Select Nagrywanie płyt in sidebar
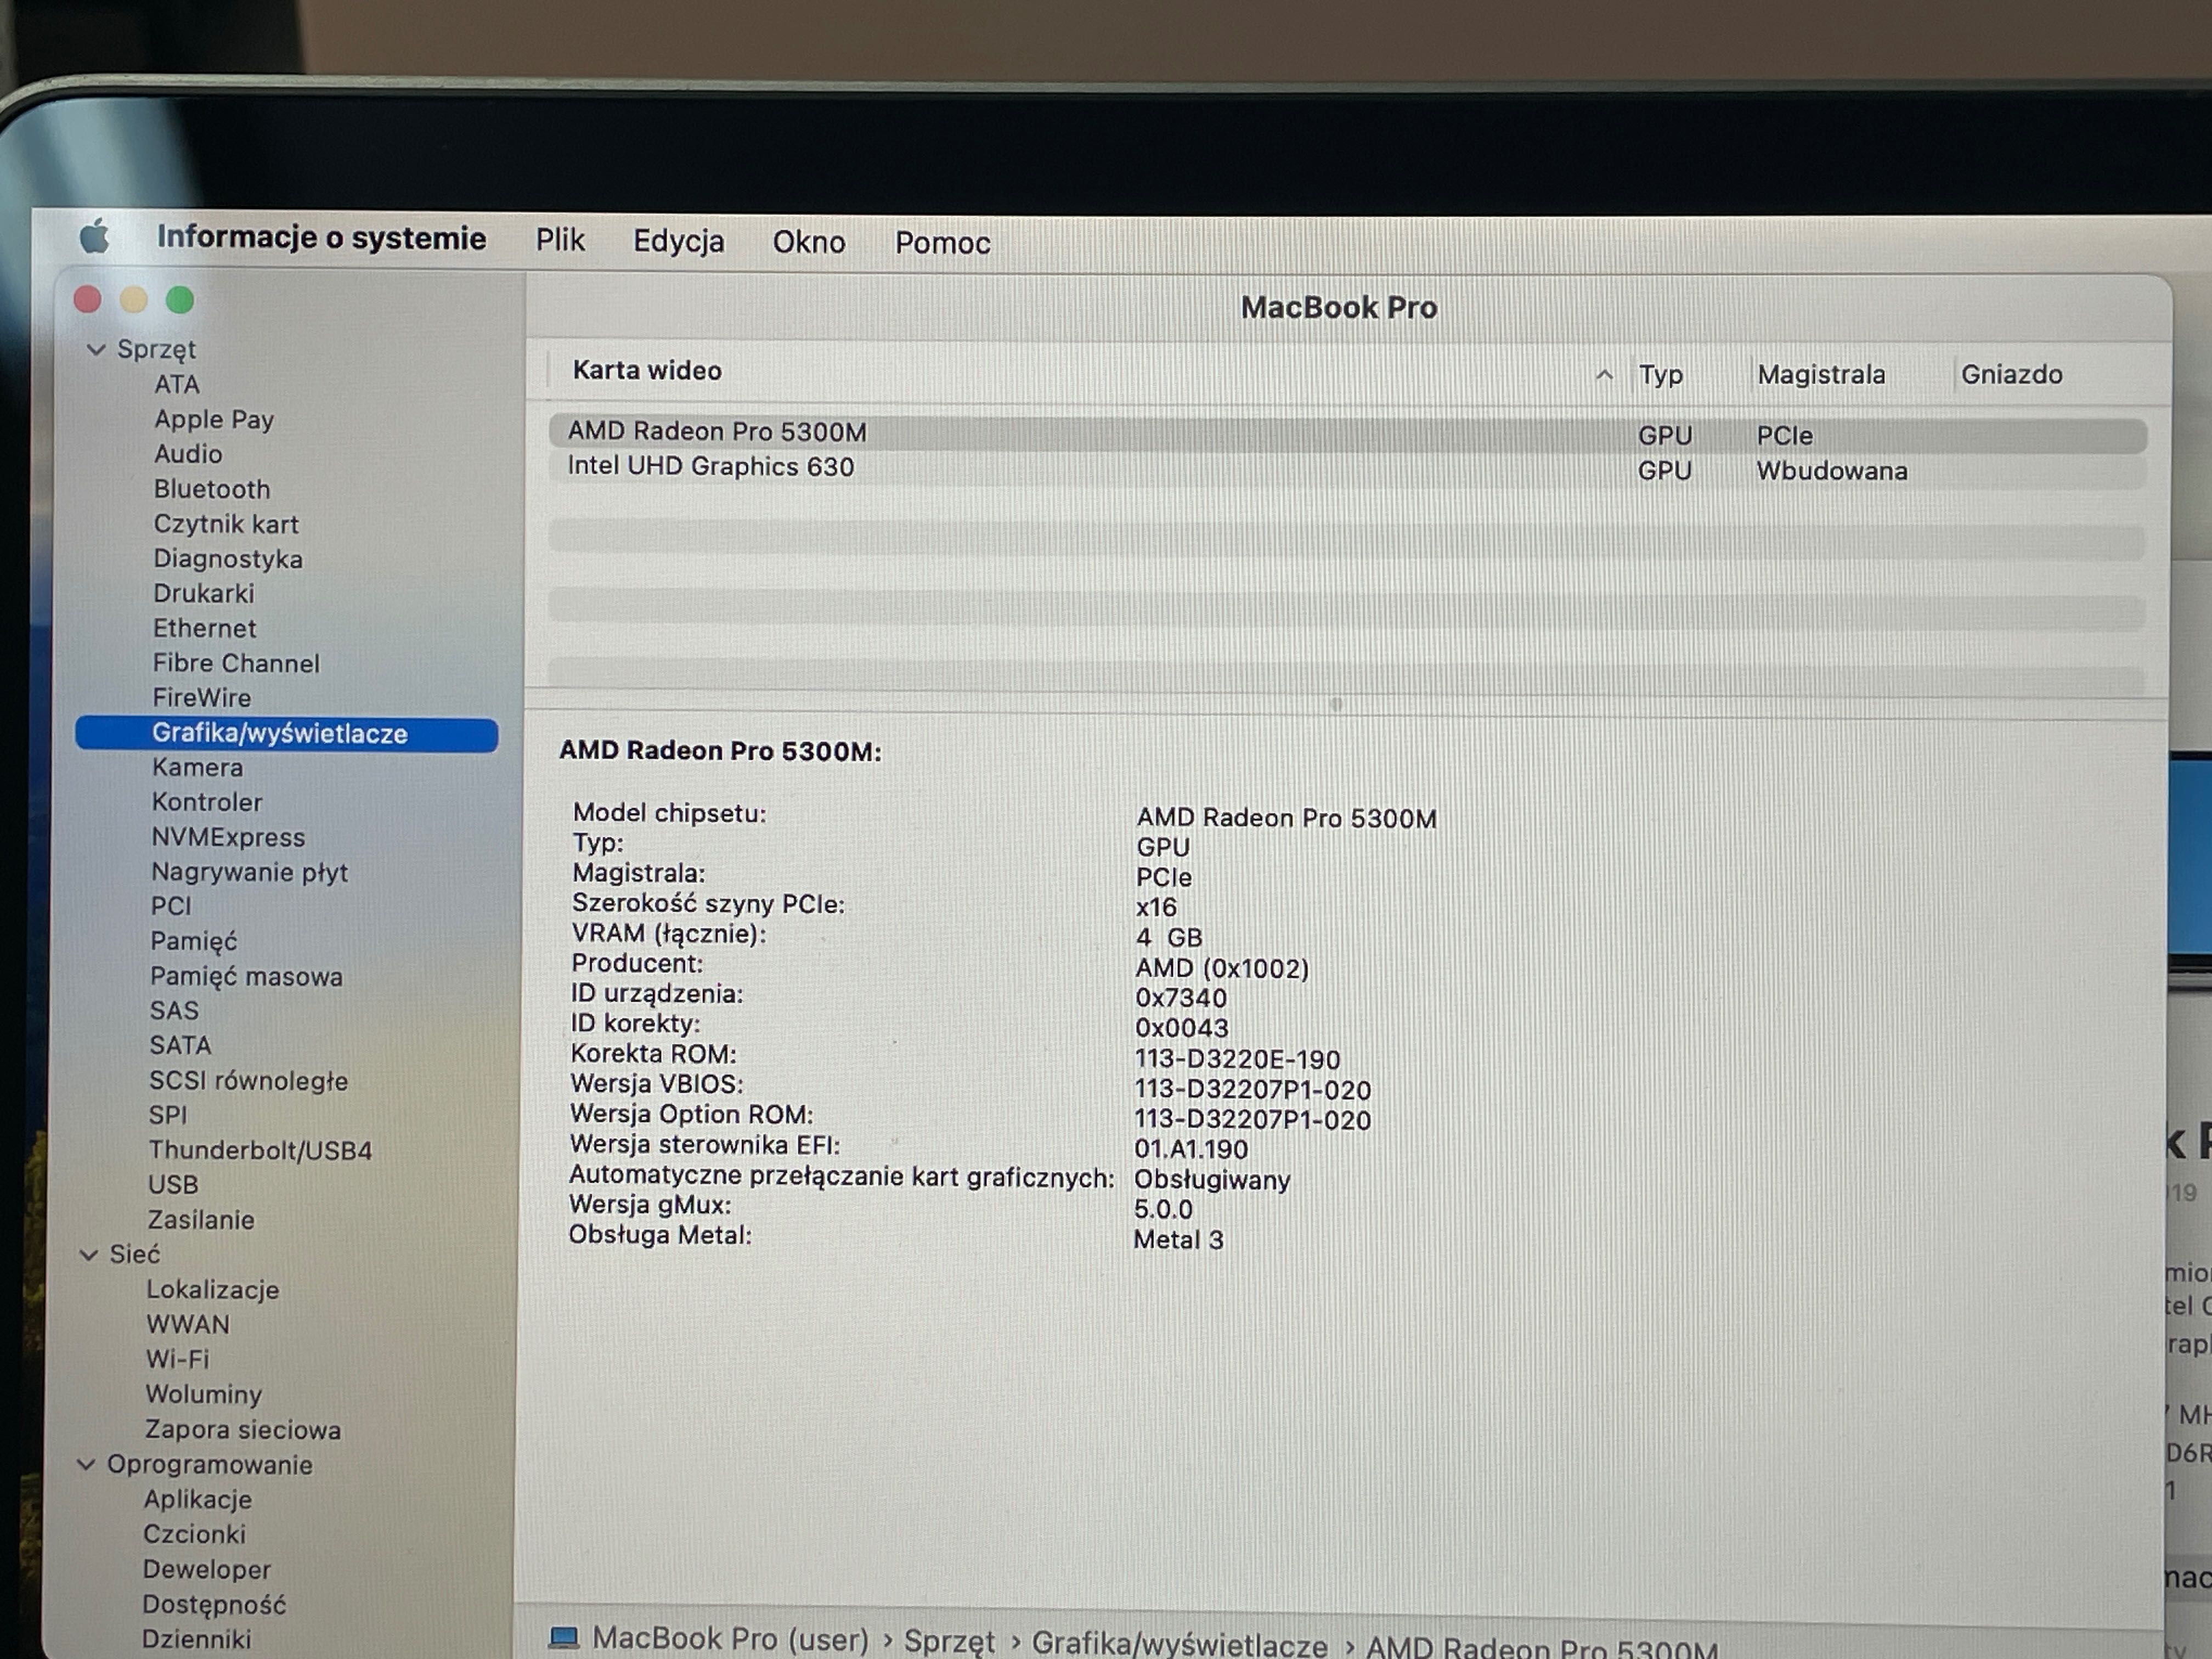Image resolution: width=2212 pixels, height=1659 pixels. click(249, 872)
